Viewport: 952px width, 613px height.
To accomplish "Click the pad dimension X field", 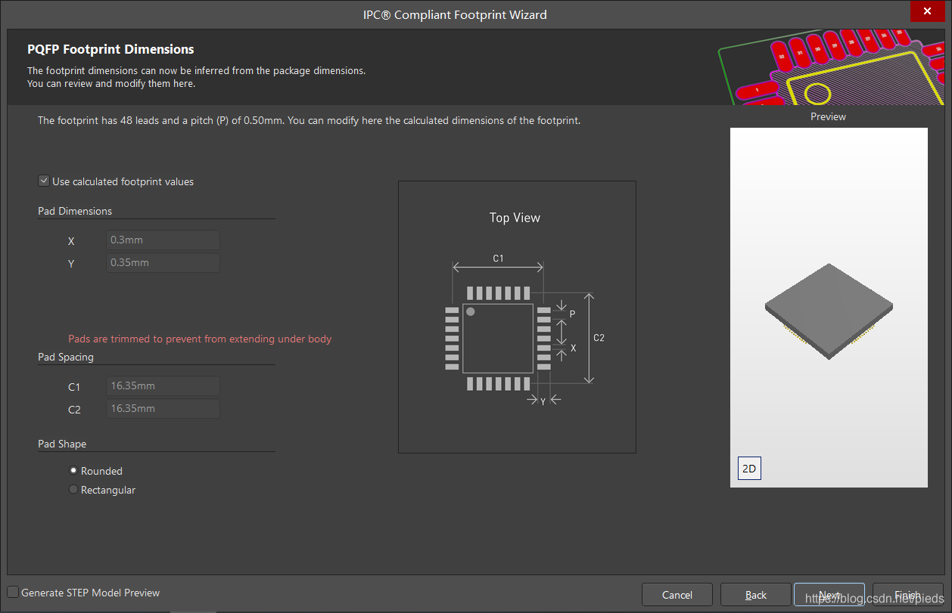I will tap(163, 240).
